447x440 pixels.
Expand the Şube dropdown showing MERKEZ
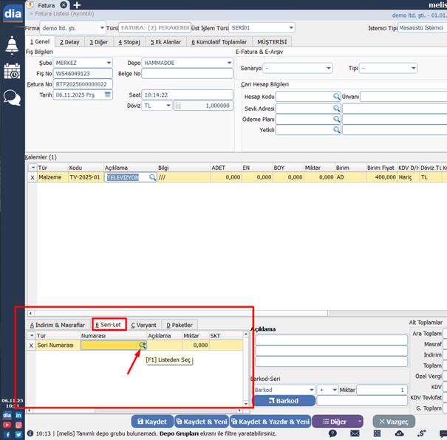pos(109,63)
